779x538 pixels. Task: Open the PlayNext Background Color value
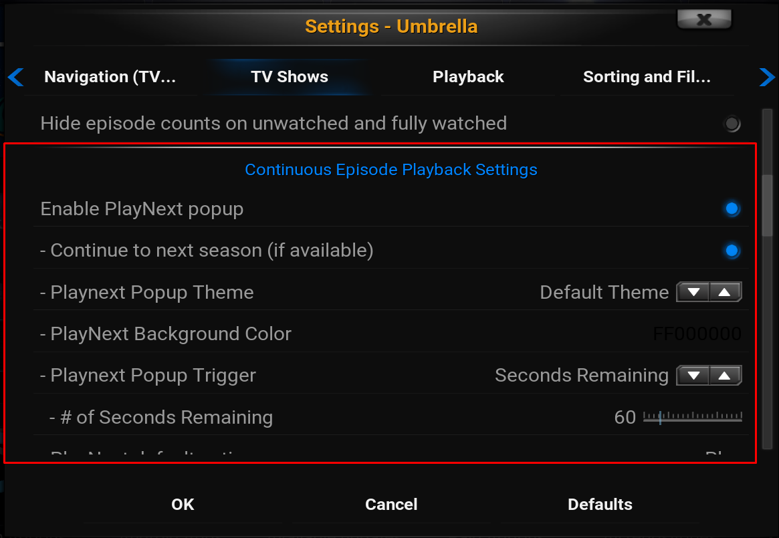696,334
